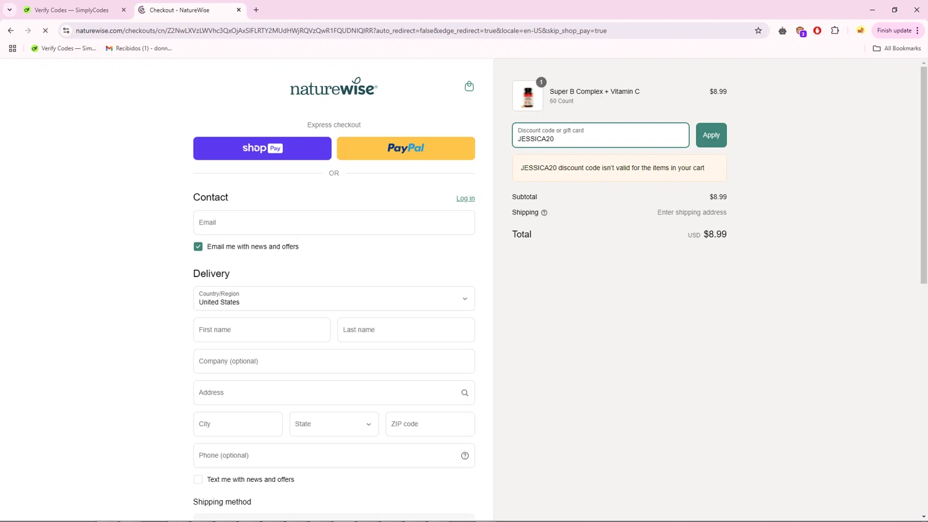
Task: View site information icon in address bar
Action: (66, 30)
